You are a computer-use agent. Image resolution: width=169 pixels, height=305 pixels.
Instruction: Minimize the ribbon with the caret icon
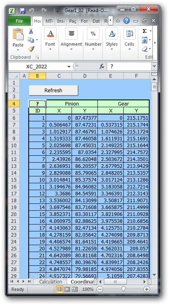[x=118, y=21]
